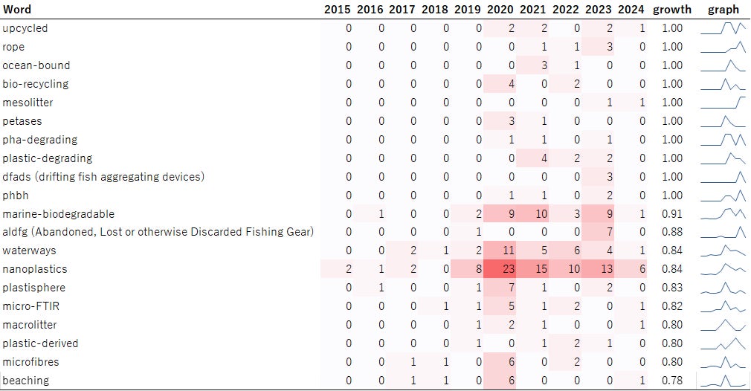Image resolution: width=751 pixels, height=391 pixels.
Task: Open the upcycled sparkline graph
Action: click(723, 28)
